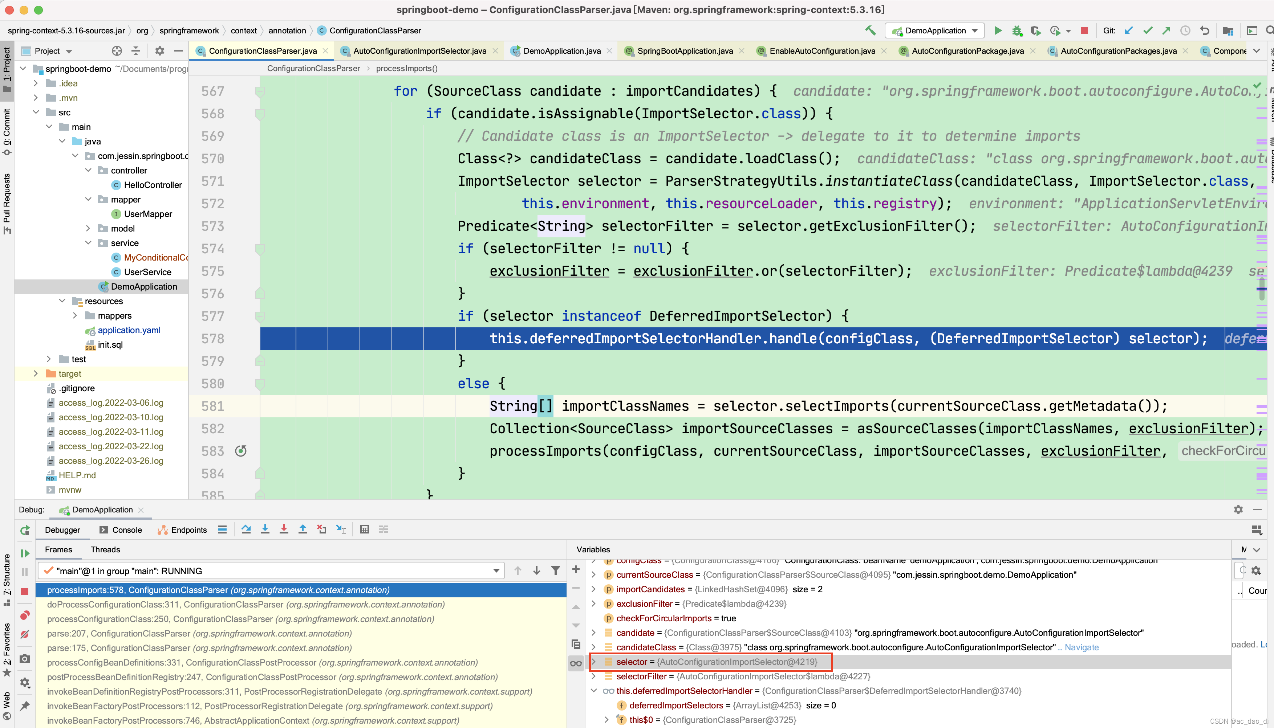The width and height of the screenshot is (1274, 728).
Task: Toggle Mute Breakpoints icon
Action: 24,634
